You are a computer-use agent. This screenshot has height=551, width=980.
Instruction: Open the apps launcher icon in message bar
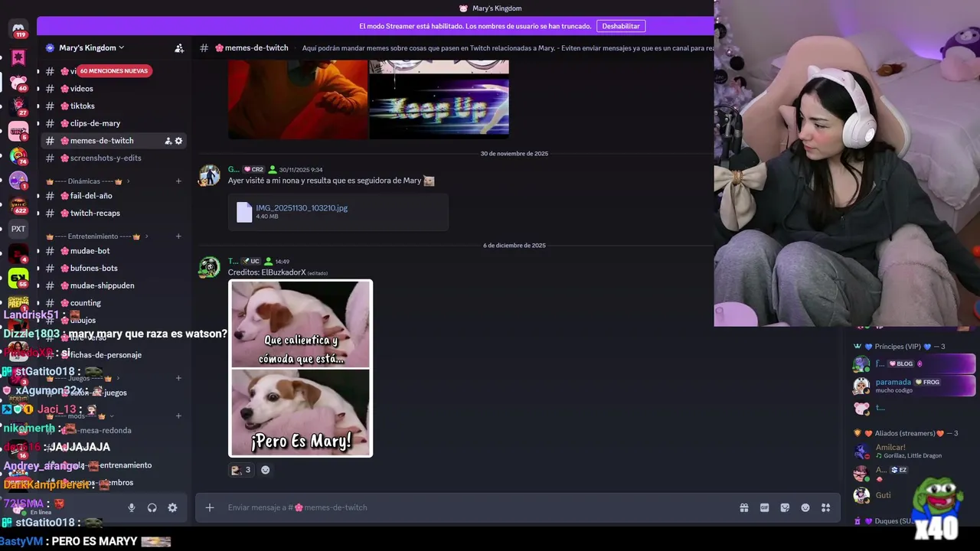pyautogui.click(x=826, y=507)
